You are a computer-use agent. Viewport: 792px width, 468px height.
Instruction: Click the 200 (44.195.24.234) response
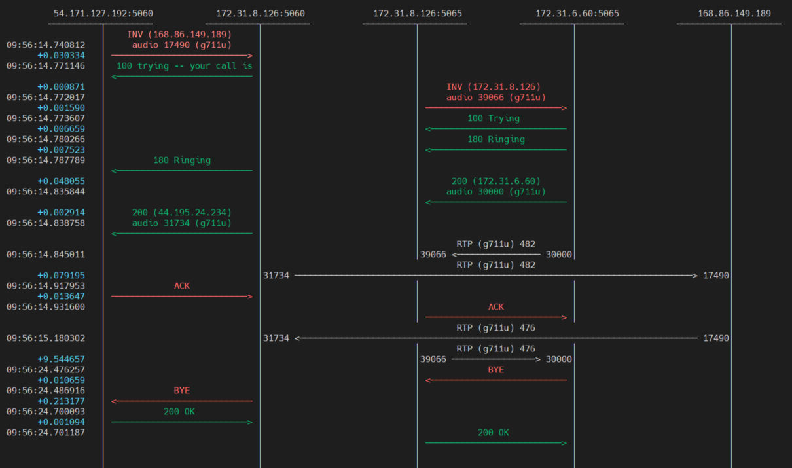182,212
